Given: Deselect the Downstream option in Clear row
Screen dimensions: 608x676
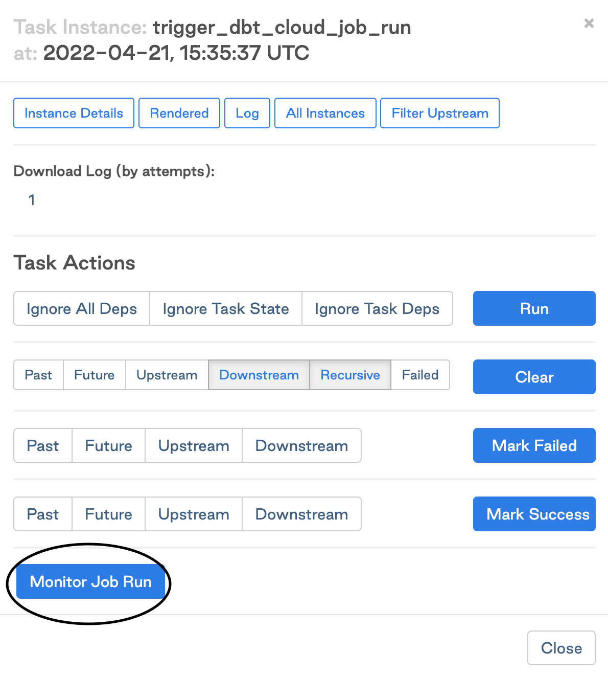Looking at the screenshot, I should 259,375.
